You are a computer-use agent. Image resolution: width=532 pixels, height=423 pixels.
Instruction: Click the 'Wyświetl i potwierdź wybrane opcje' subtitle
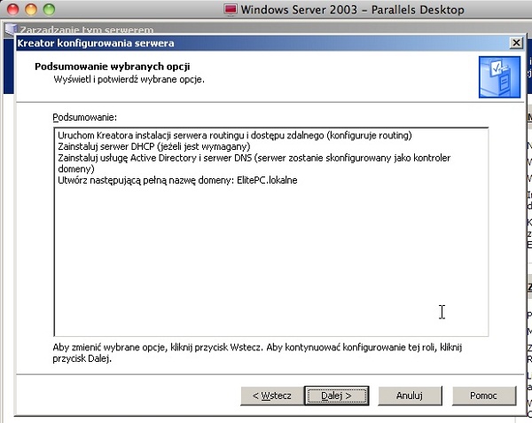point(129,80)
